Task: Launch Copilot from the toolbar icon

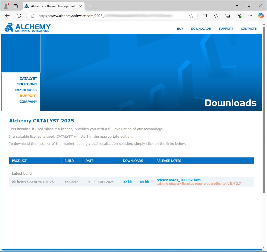Action: 261,16
